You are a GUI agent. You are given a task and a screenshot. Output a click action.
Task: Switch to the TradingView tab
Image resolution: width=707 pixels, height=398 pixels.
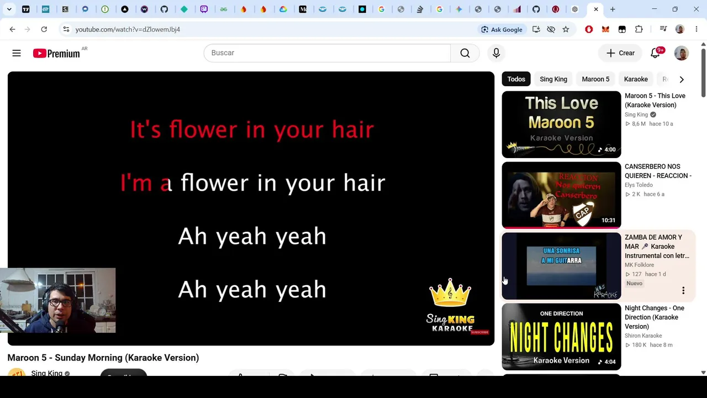click(x=26, y=9)
